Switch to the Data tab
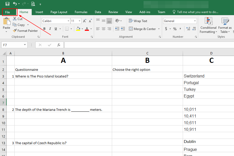 [x=98, y=12]
